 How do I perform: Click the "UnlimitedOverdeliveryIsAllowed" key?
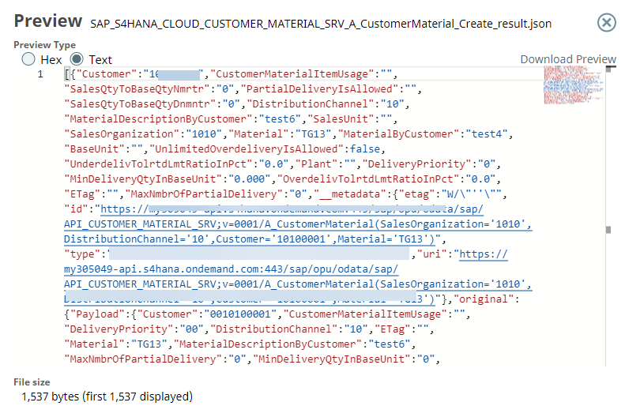247,149
